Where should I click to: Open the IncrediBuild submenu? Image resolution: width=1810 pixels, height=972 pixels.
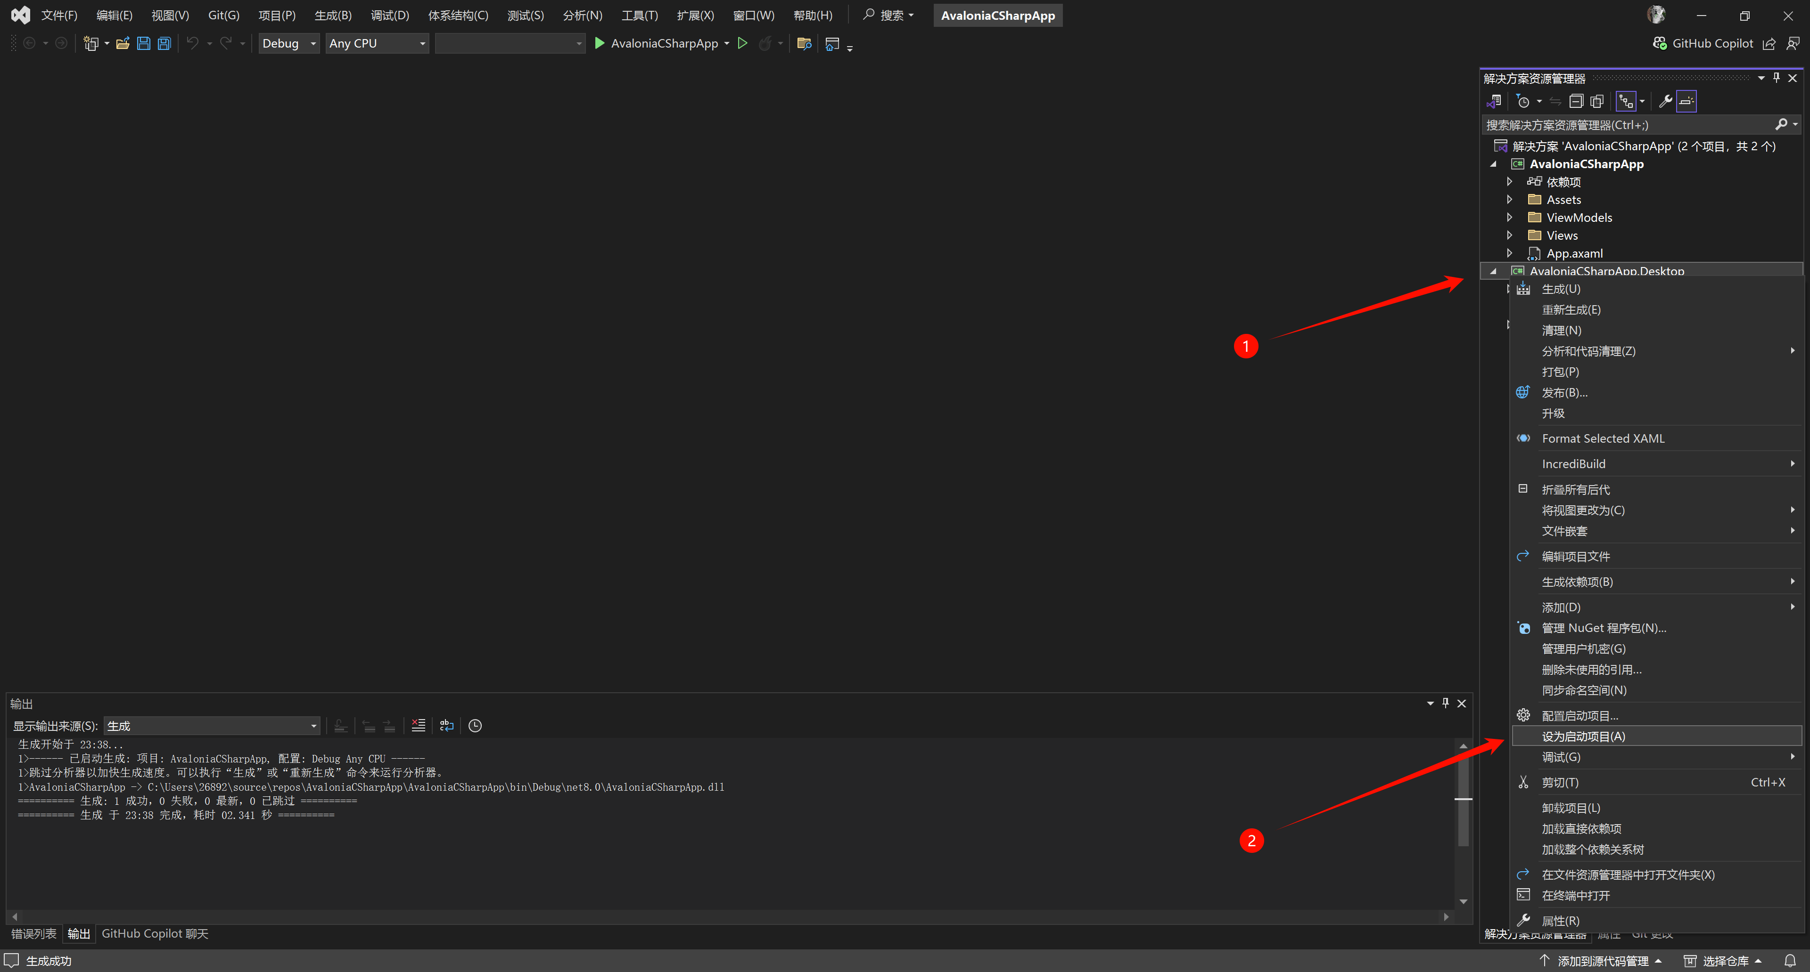pyautogui.click(x=1657, y=464)
